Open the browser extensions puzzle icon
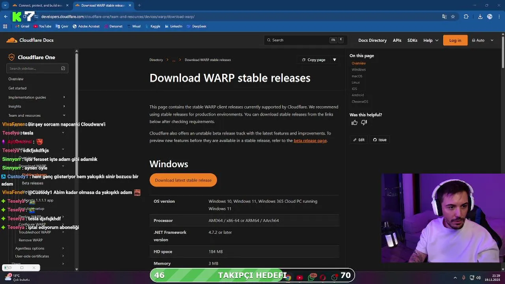The width and height of the screenshot is (505, 284). point(466,17)
